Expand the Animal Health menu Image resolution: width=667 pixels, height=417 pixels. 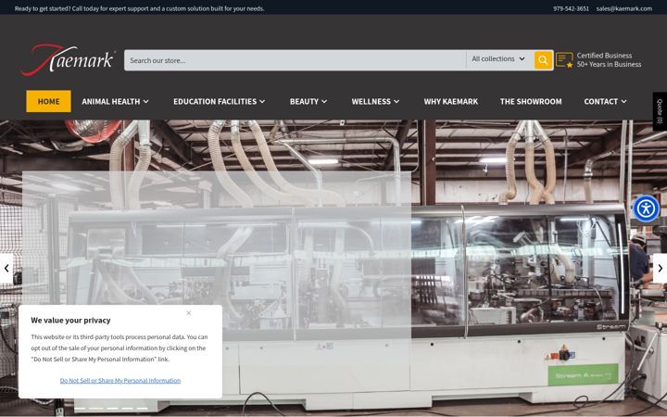click(x=115, y=101)
